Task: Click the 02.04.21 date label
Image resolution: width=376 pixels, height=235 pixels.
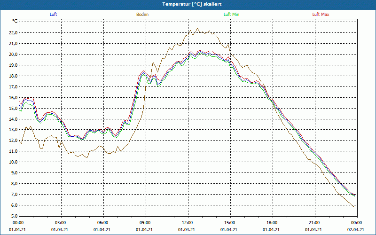Action: click(356, 230)
